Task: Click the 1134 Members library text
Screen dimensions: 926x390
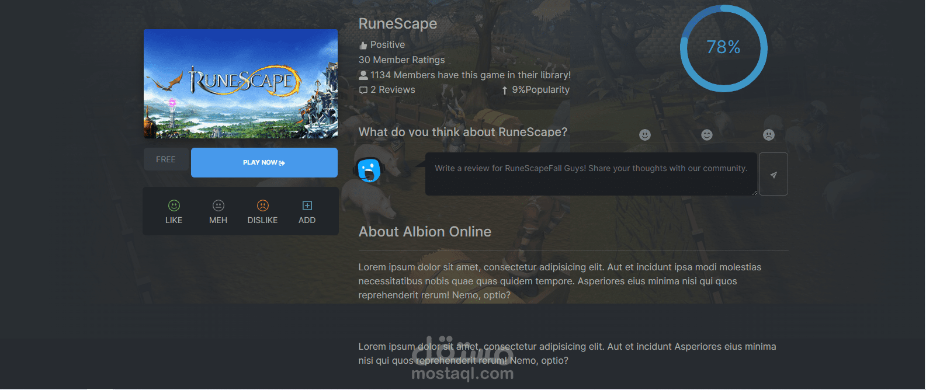Action: [470, 75]
